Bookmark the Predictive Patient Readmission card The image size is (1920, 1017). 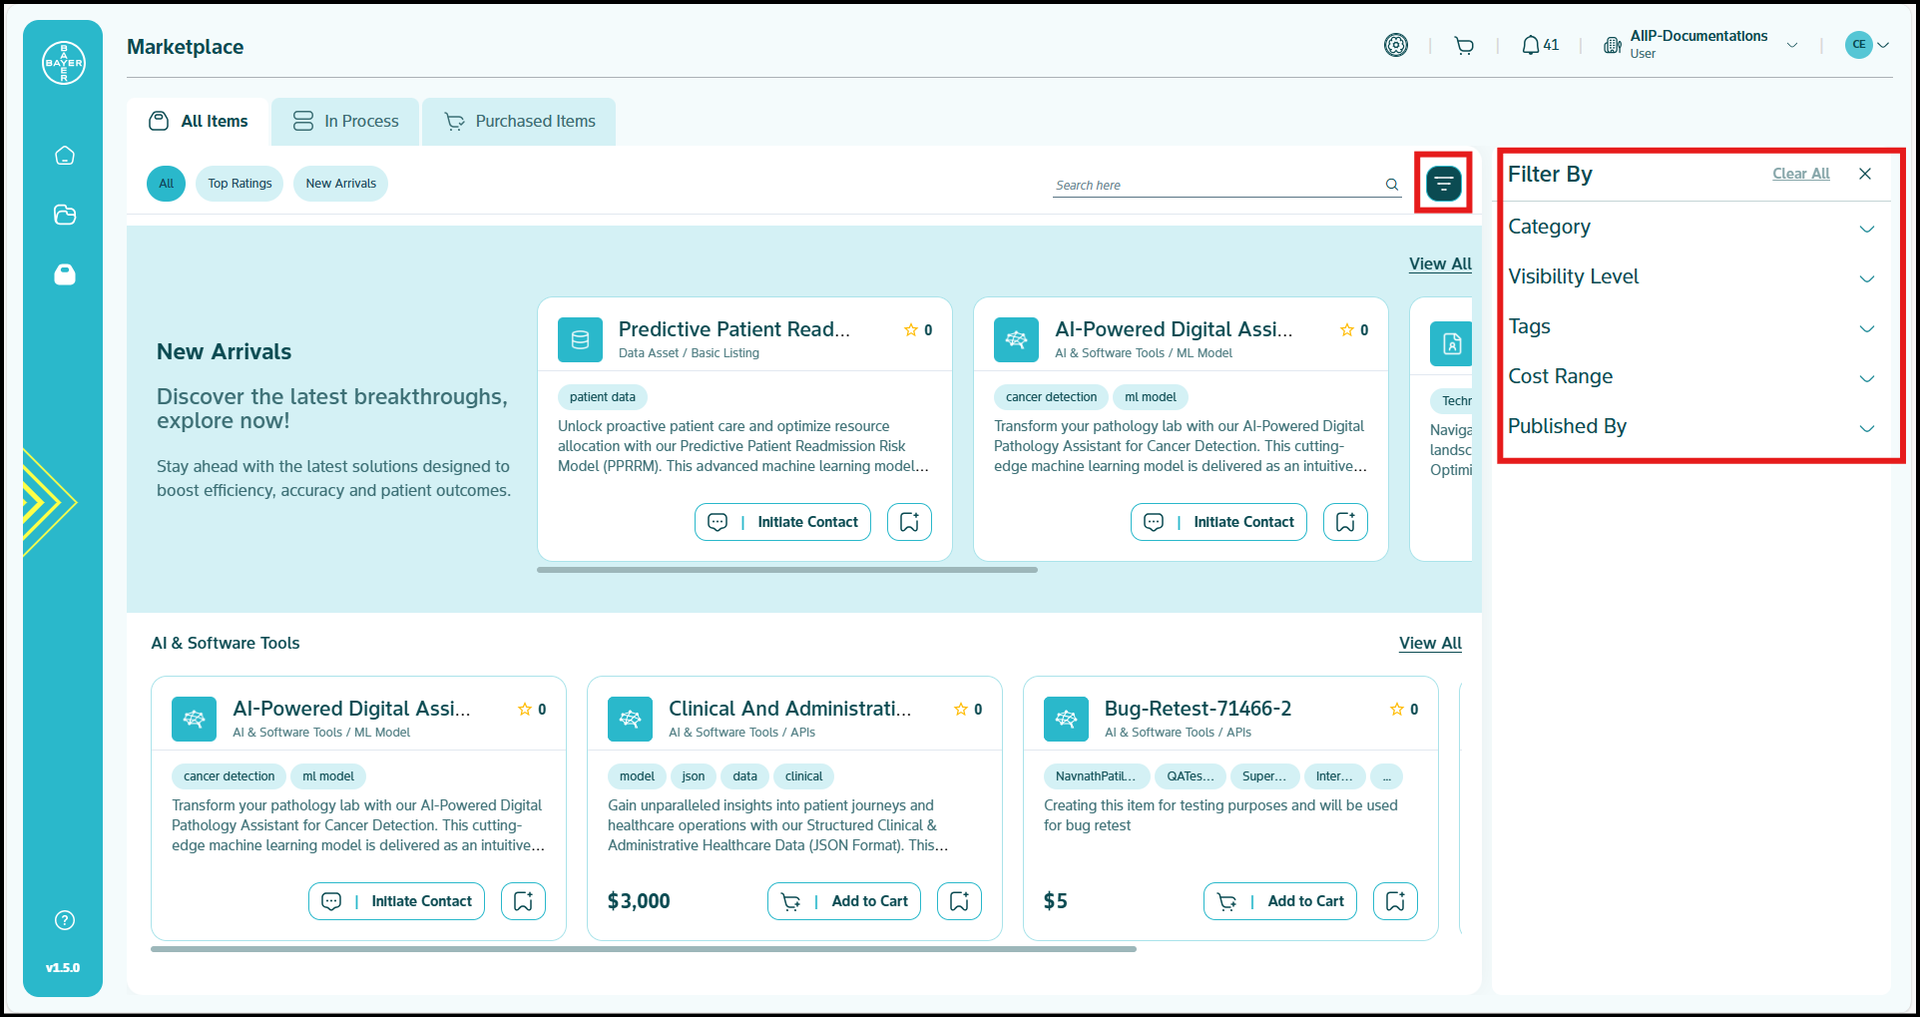tap(909, 522)
